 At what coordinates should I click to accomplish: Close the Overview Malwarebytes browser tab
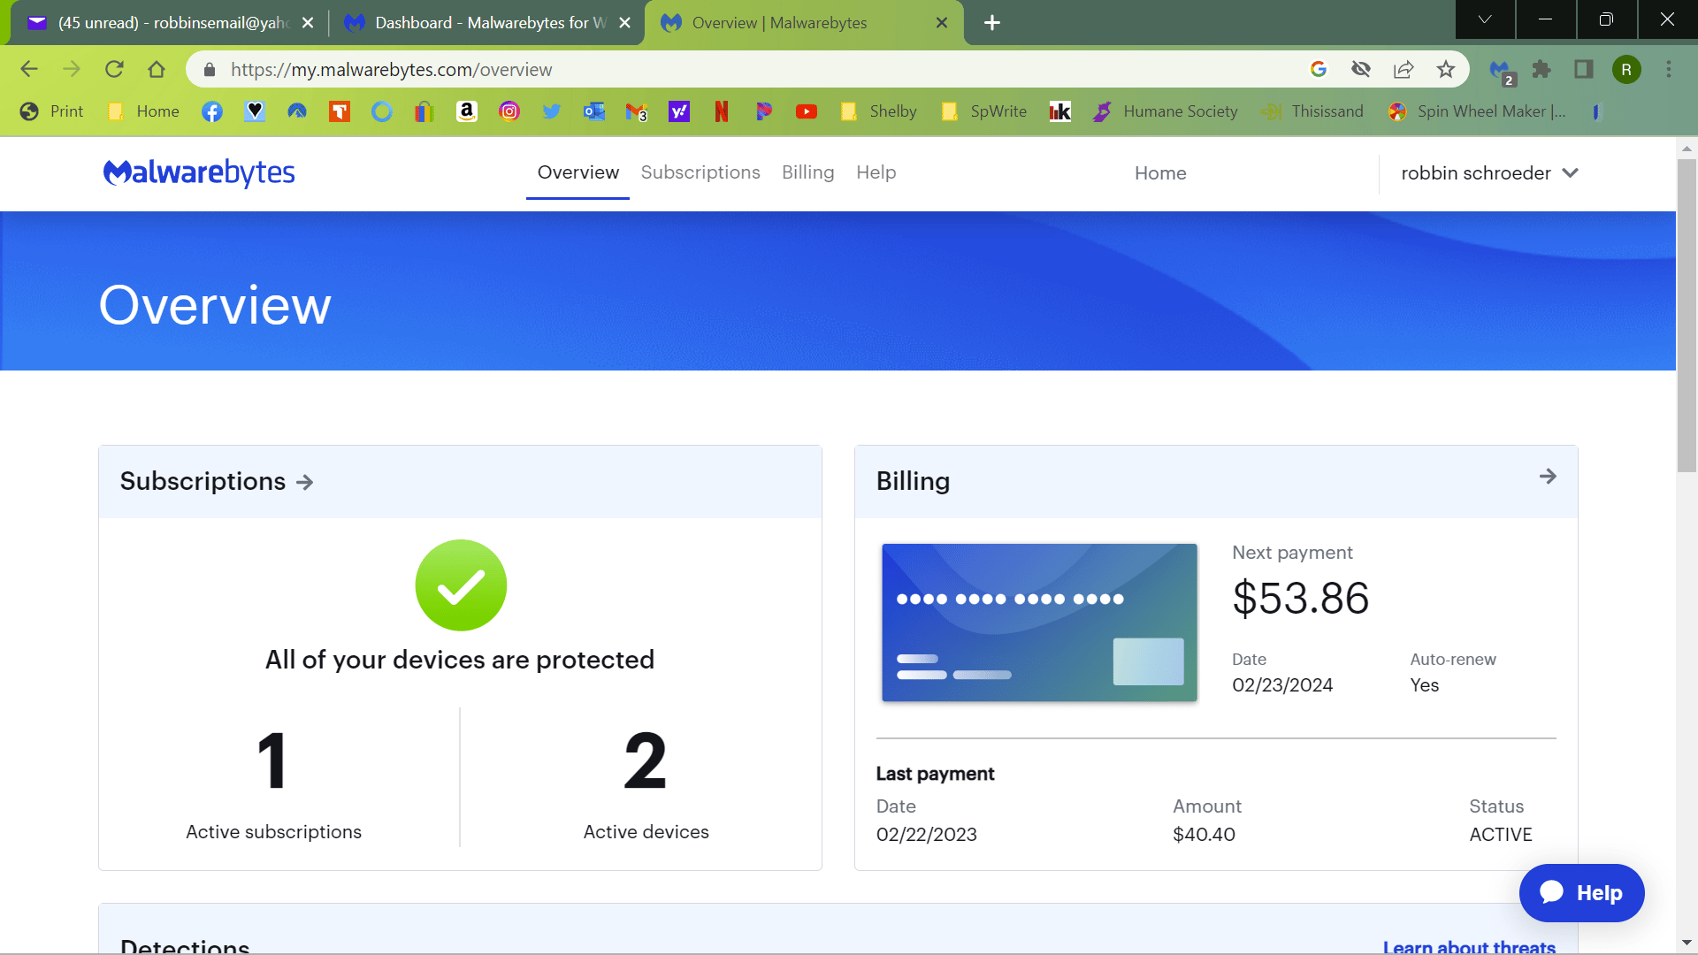coord(942,23)
